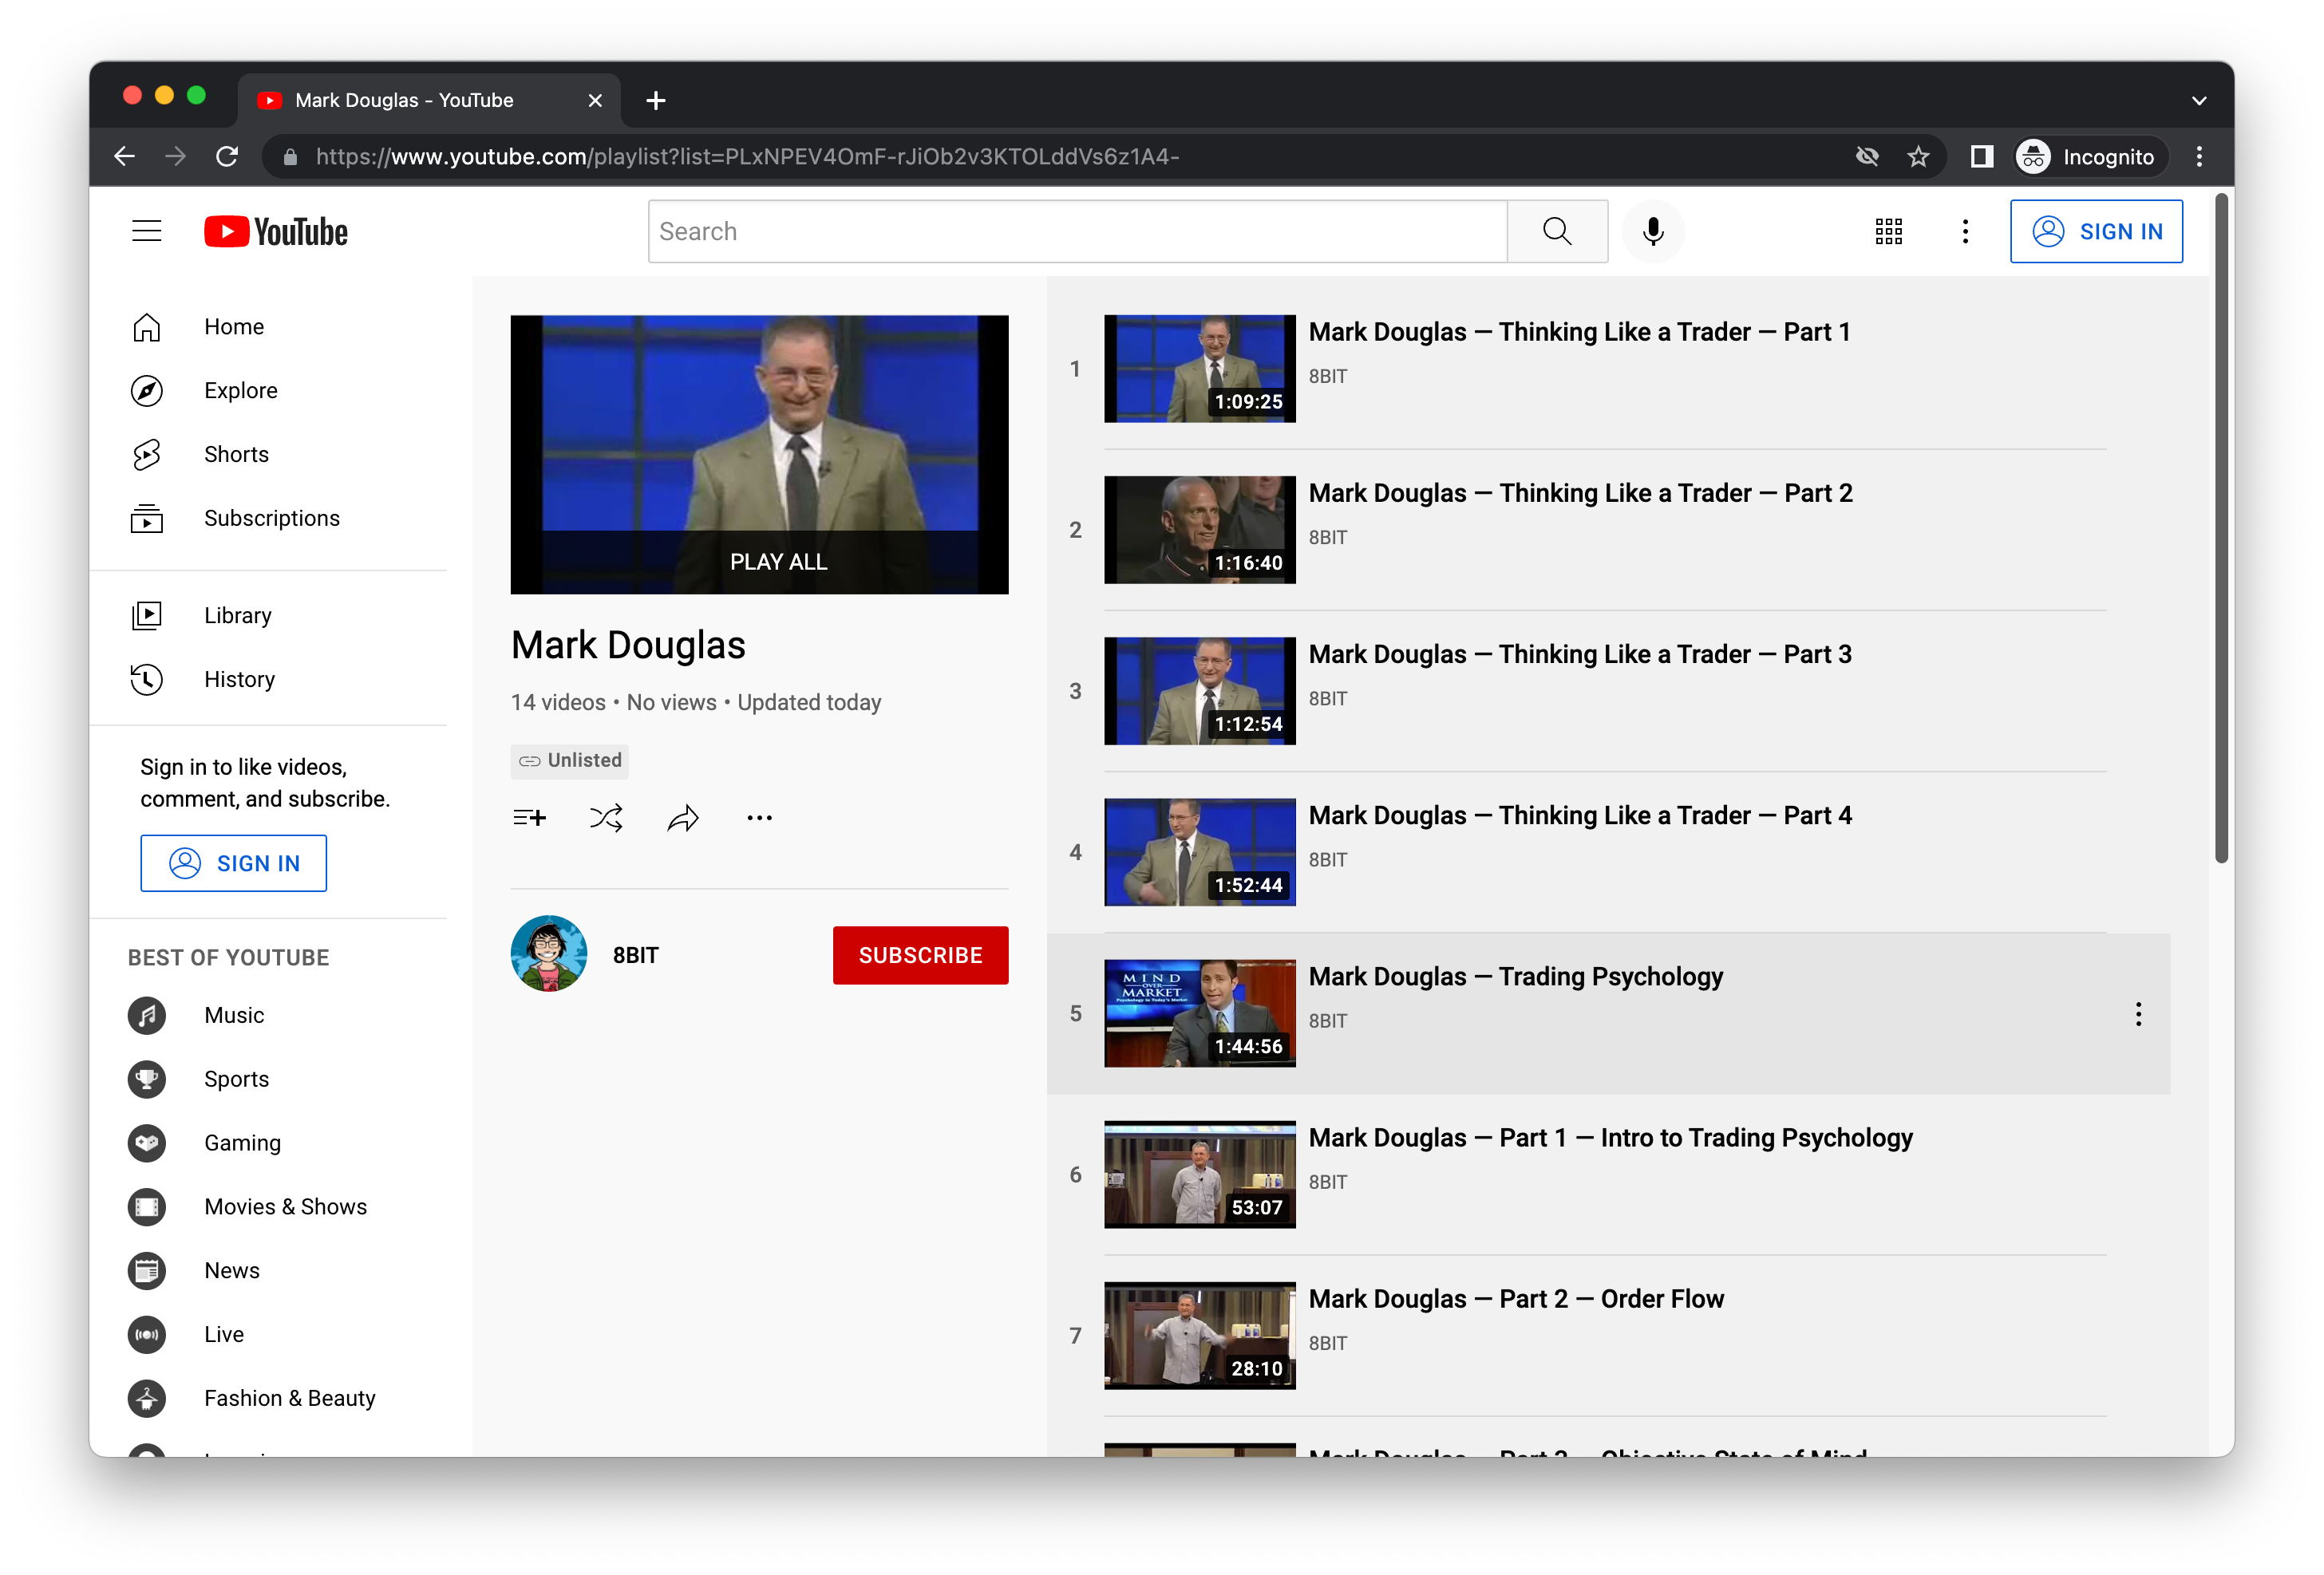Click the search magnifier button

tap(1556, 231)
